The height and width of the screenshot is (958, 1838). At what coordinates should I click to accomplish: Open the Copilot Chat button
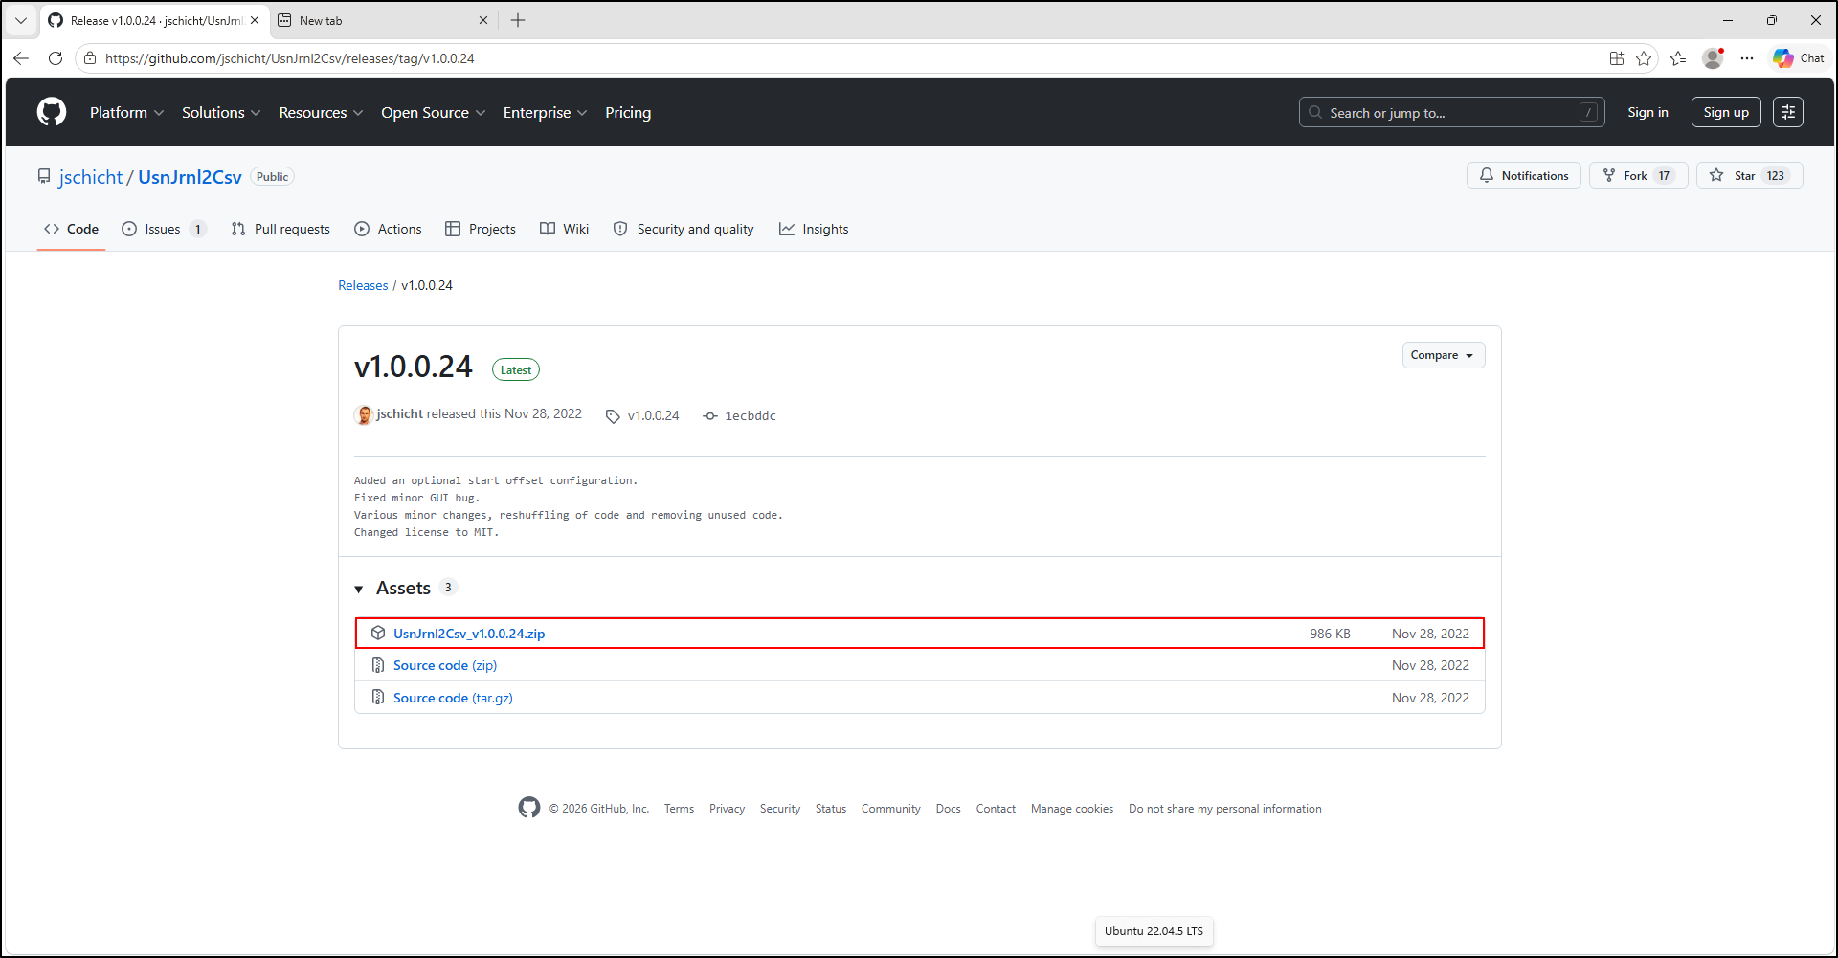(x=1798, y=58)
